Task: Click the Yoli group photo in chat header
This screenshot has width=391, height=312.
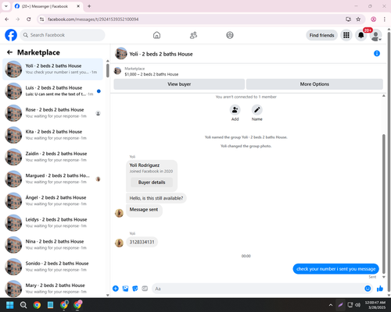Action: point(121,54)
